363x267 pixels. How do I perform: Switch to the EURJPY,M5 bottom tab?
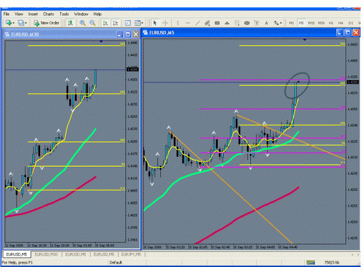pyautogui.click(x=131, y=254)
